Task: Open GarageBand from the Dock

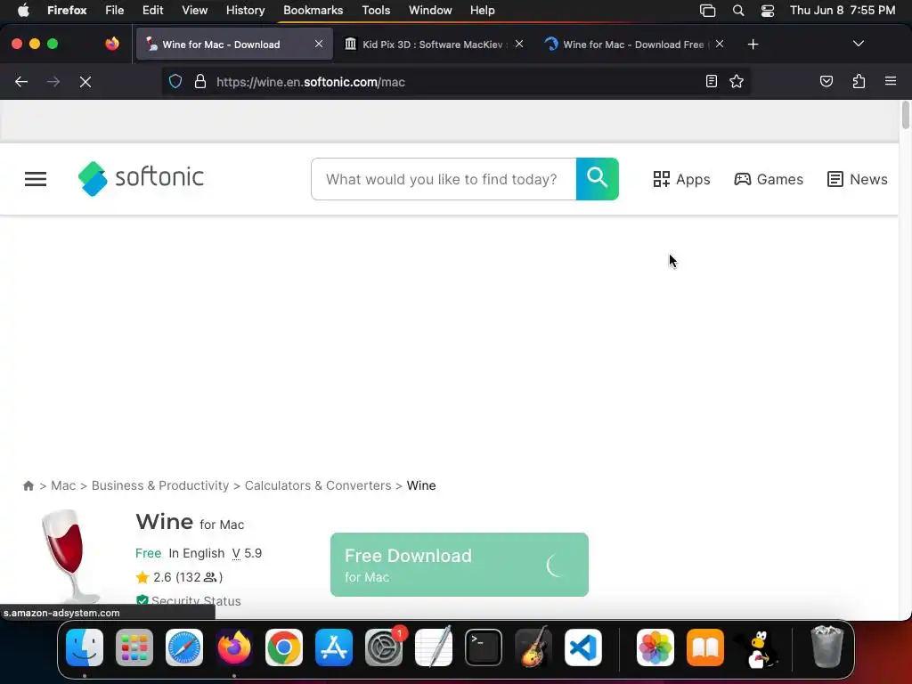Action: tap(533, 647)
